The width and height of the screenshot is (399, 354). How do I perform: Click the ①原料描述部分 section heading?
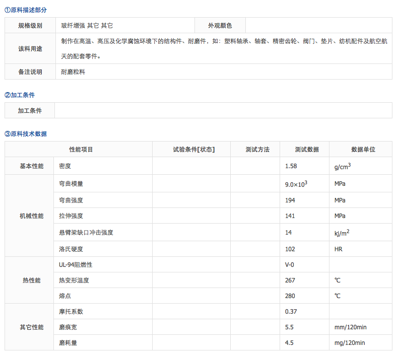tap(27, 10)
